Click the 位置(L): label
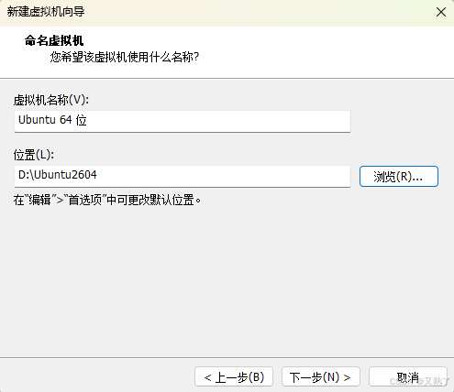Viewport: 454px width, 392px height. click(34, 155)
